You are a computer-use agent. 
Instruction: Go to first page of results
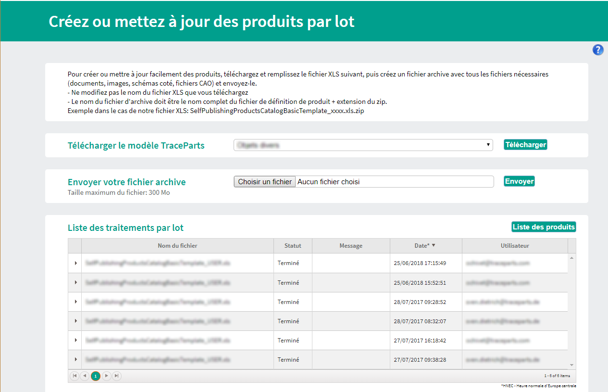74,376
